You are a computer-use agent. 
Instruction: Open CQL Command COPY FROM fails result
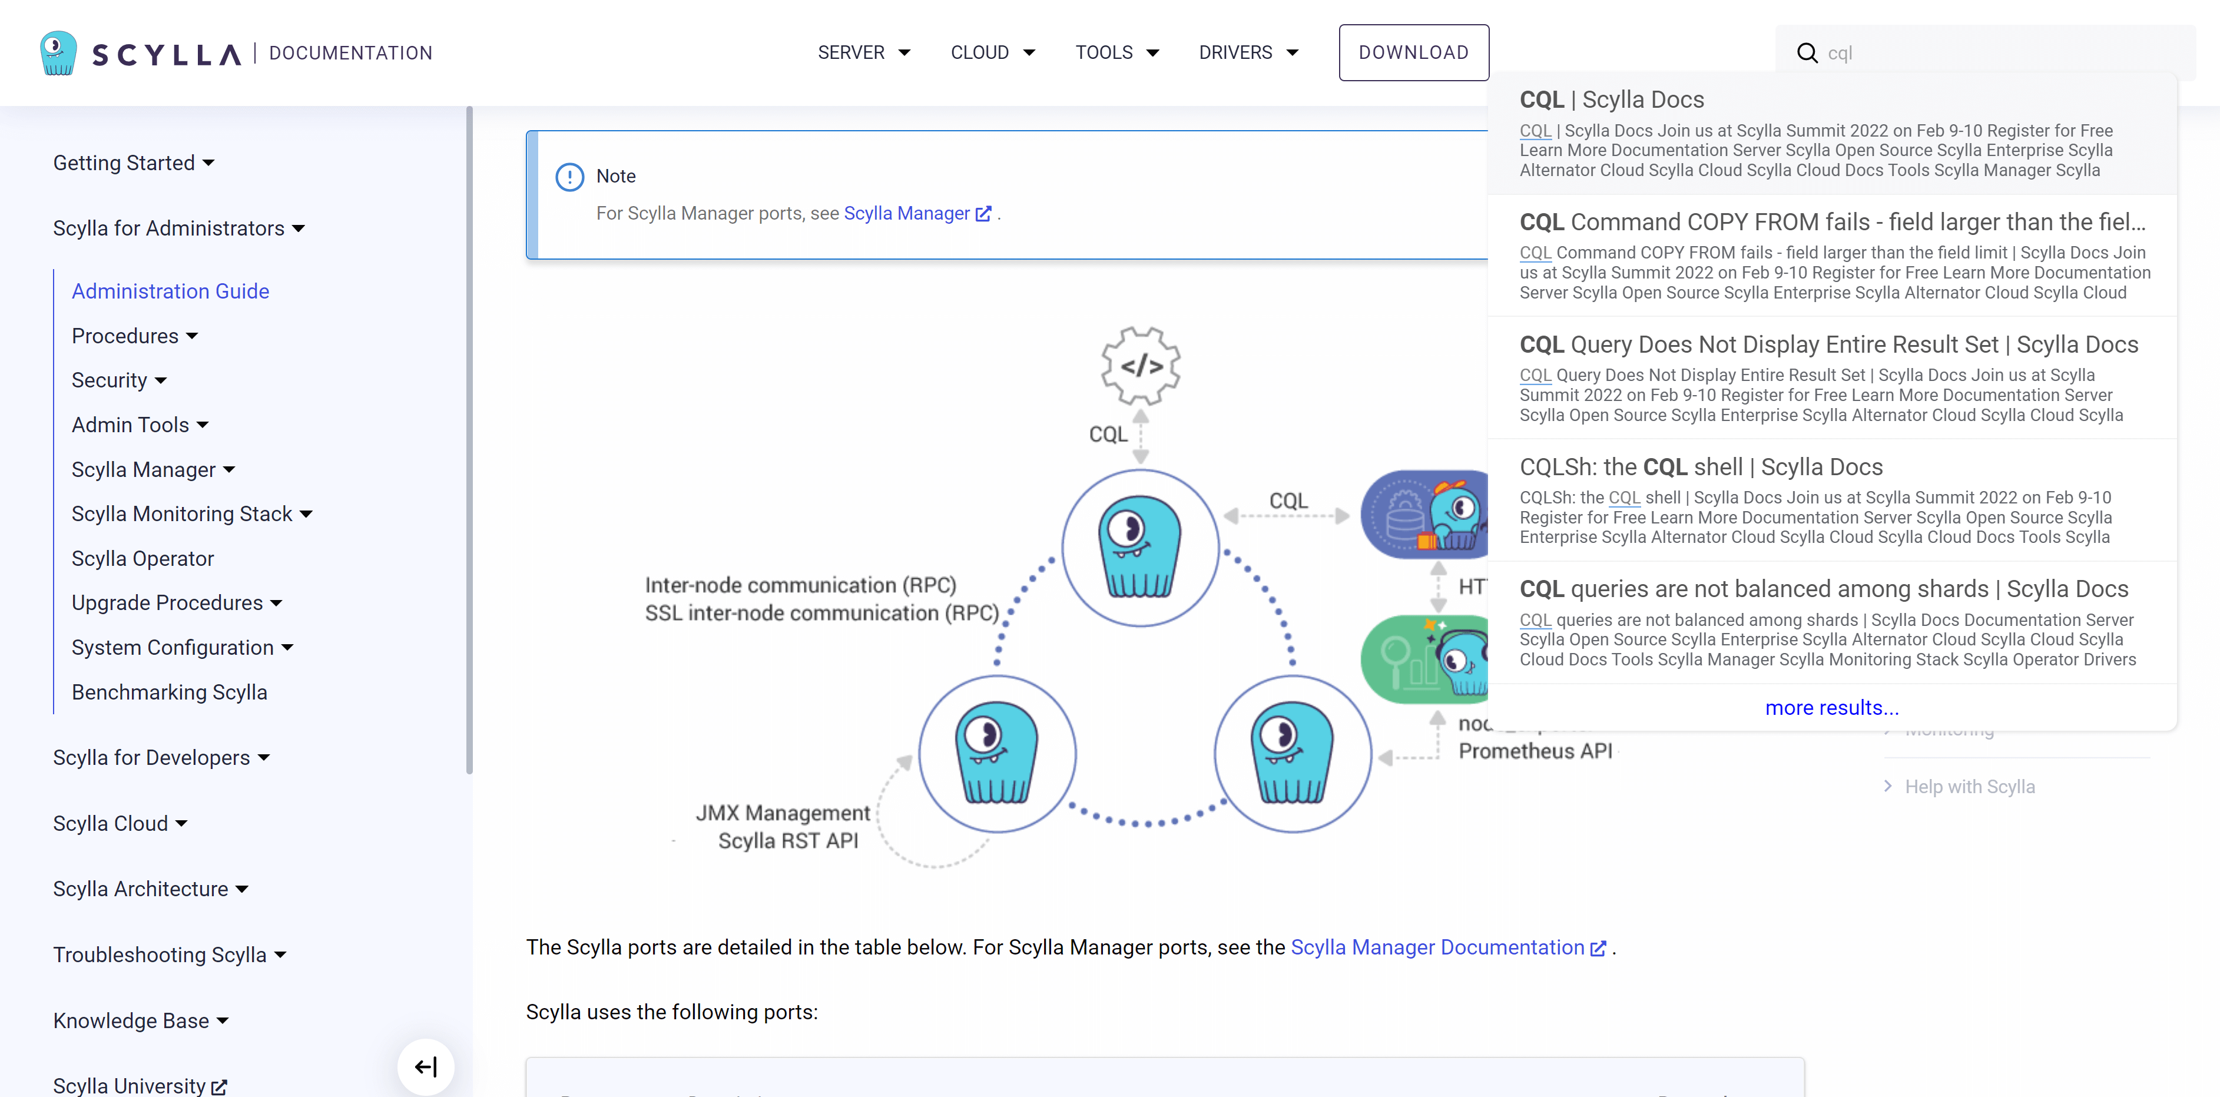pyautogui.click(x=1832, y=256)
